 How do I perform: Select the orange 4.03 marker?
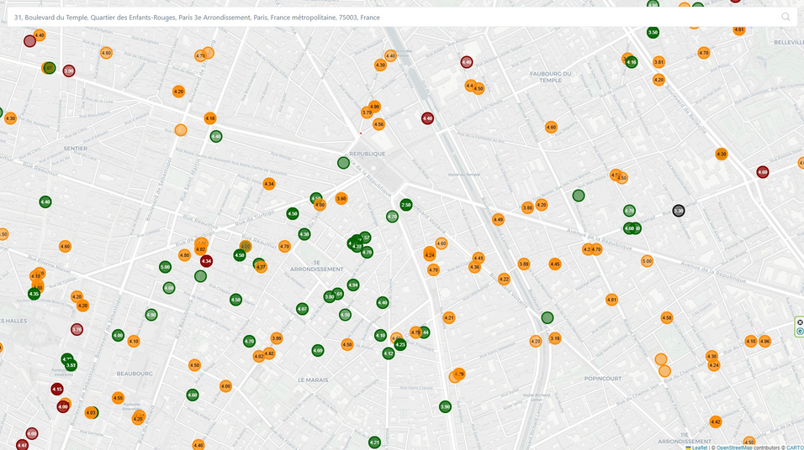91,412
